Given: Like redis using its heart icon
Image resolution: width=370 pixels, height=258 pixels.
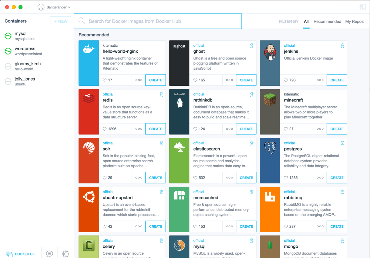Looking at the screenshot, I should coord(105,129).
